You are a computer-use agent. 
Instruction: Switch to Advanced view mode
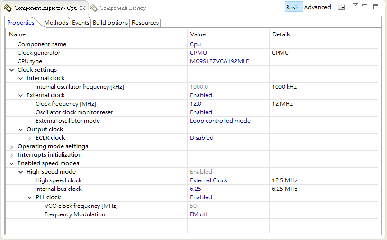317,7
